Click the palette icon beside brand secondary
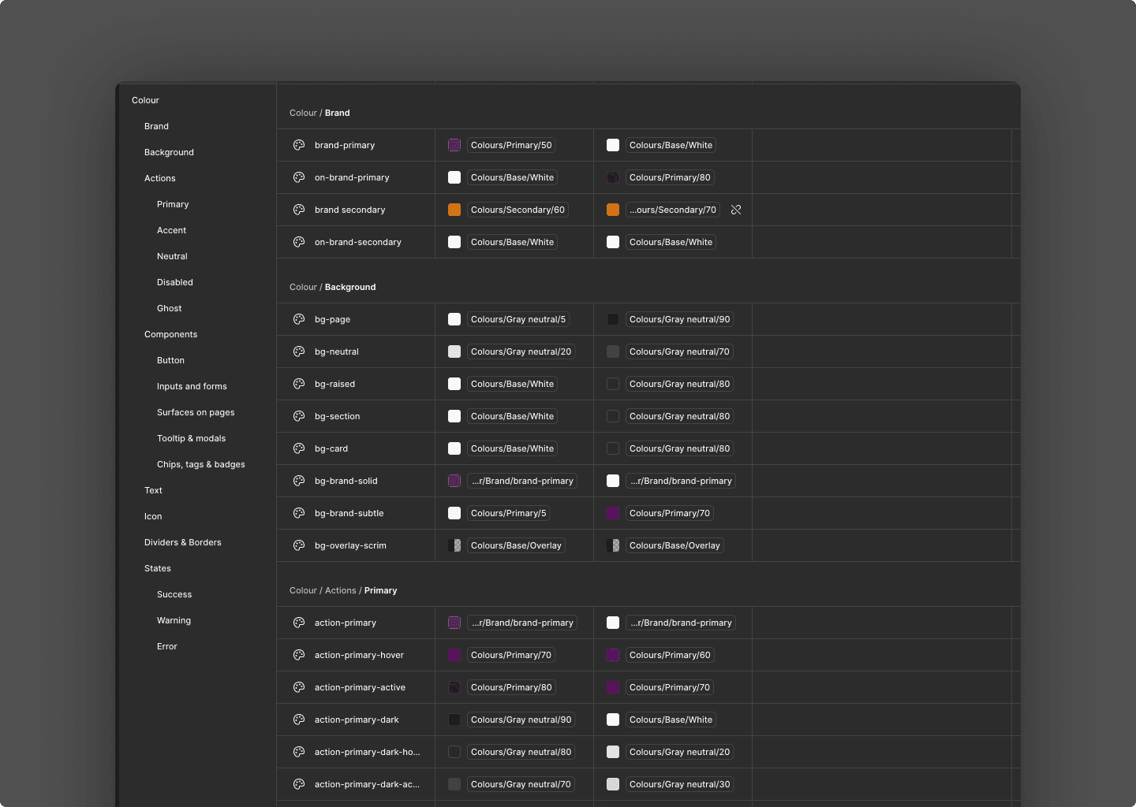The height and width of the screenshot is (807, 1136). (x=299, y=210)
